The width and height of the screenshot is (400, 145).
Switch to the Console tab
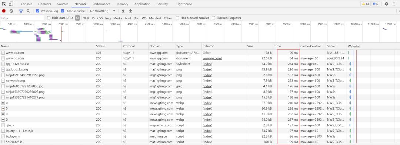[26, 4]
